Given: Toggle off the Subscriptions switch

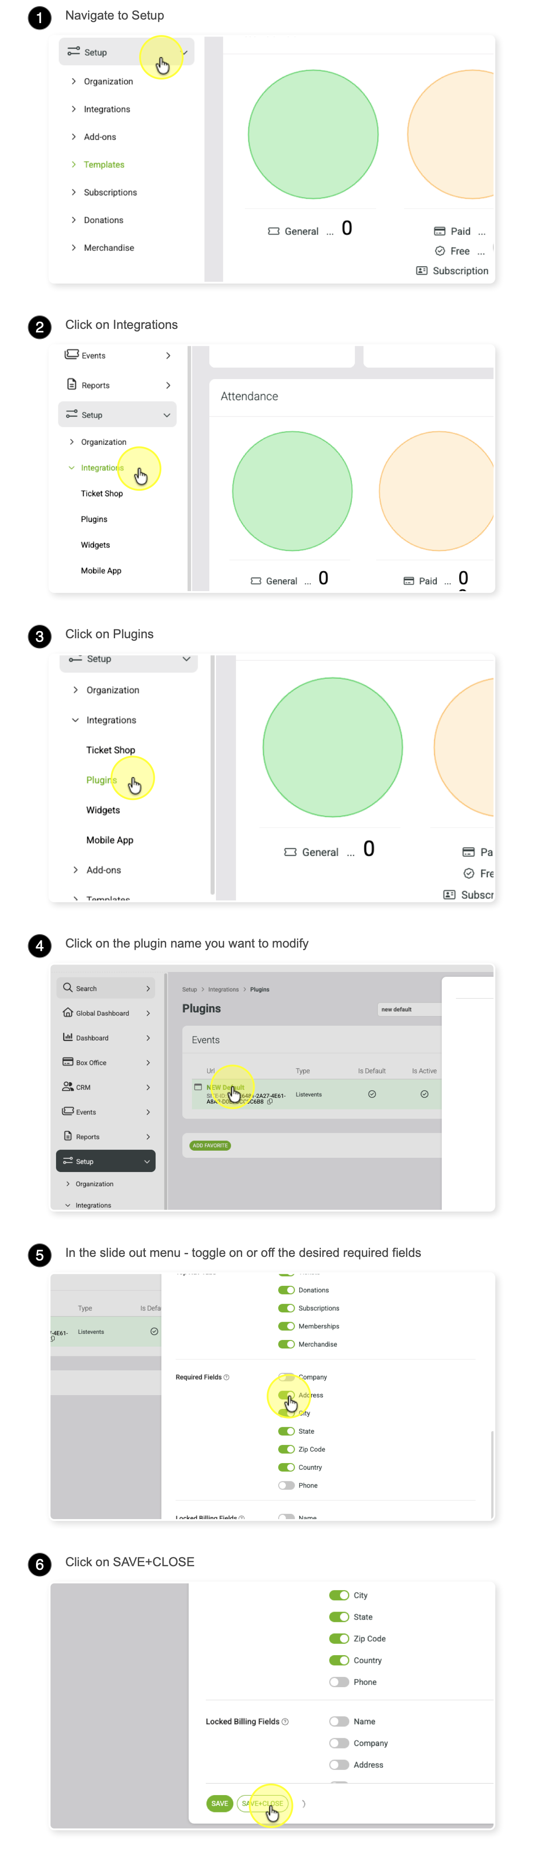Looking at the screenshot, I should pyautogui.click(x=286, y=1308).
